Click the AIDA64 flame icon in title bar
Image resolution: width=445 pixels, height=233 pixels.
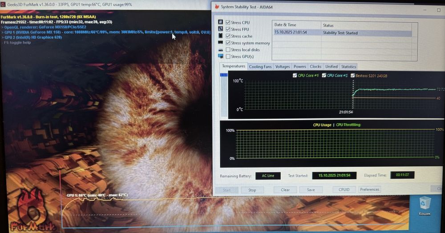pos(217,7)
